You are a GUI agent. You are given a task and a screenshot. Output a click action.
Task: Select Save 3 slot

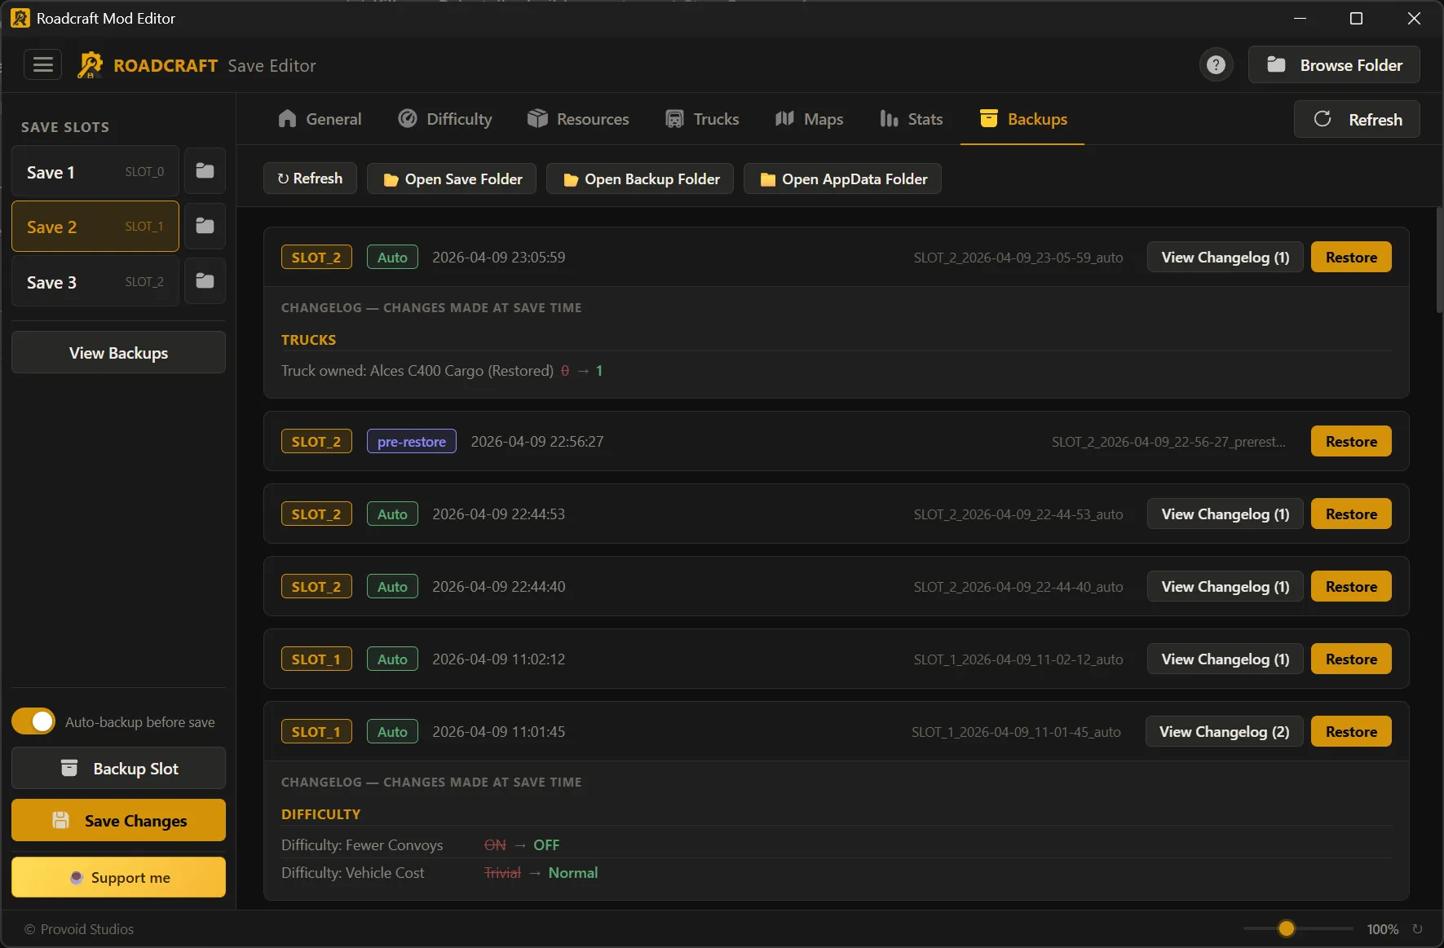(95, 281)
